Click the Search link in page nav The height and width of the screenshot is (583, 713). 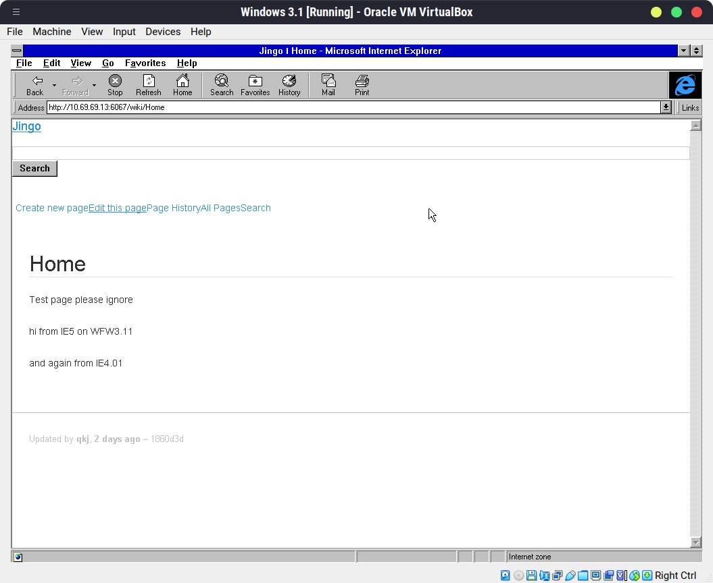click(x=255, y=208)
